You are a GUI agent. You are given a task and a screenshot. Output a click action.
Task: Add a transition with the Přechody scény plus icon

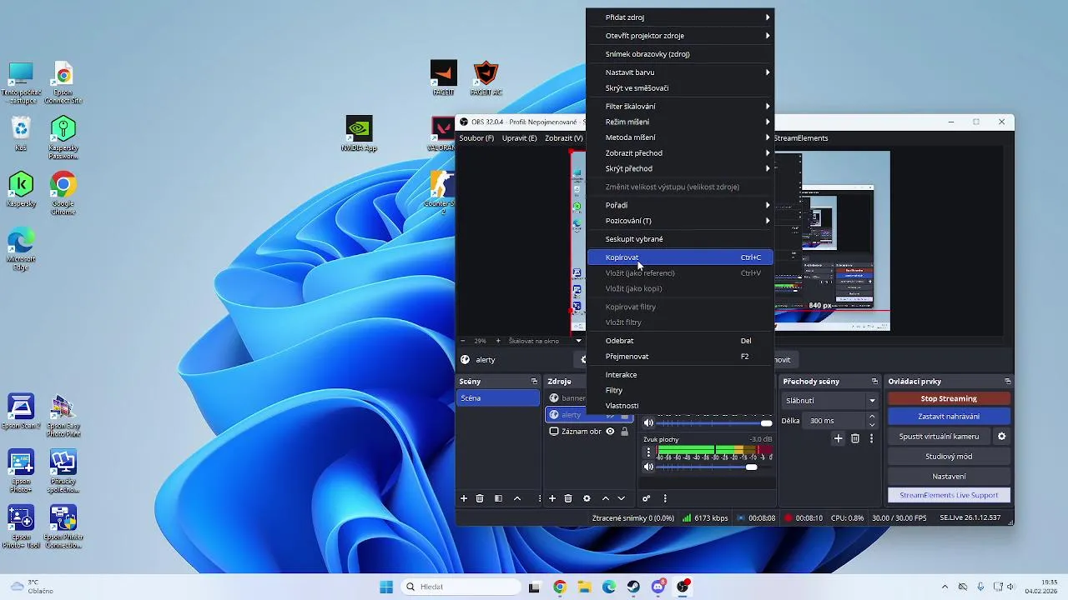[839, 438]
